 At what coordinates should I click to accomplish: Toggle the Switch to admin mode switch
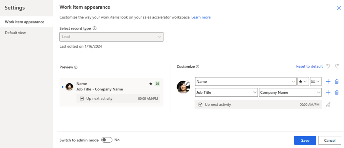[x=107, y=140]
